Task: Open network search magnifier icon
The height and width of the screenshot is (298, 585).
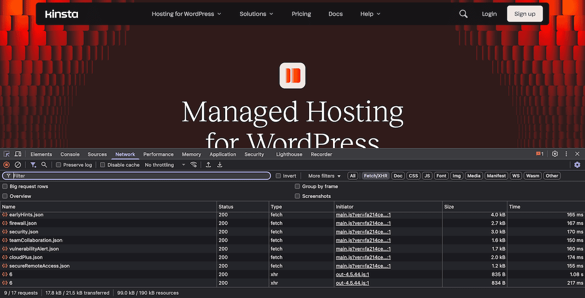Action: [44, 165]
